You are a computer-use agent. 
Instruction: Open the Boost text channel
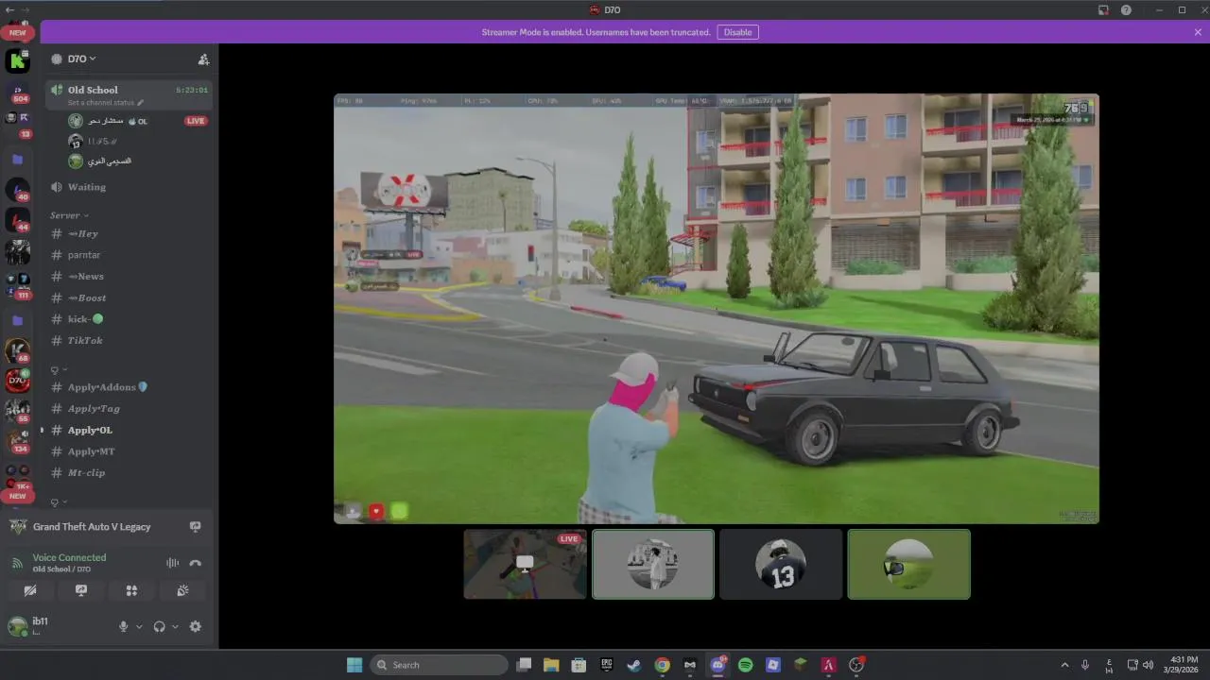(130, 297)
